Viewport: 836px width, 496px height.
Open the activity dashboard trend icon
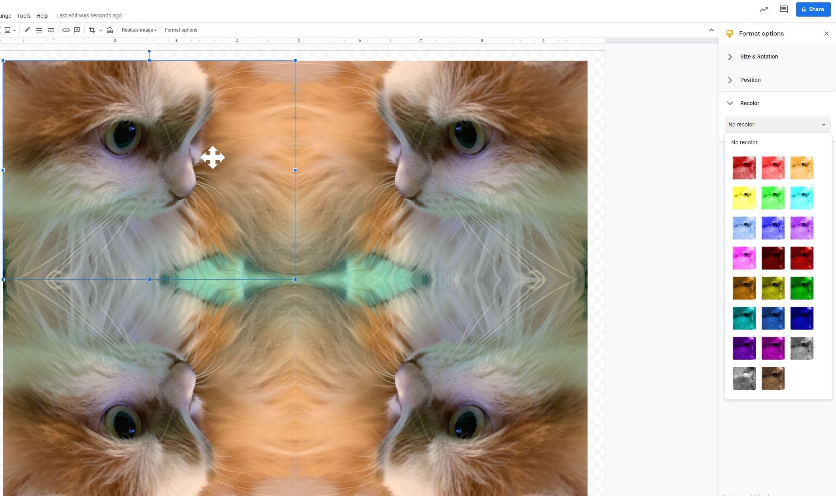point(764,9)
